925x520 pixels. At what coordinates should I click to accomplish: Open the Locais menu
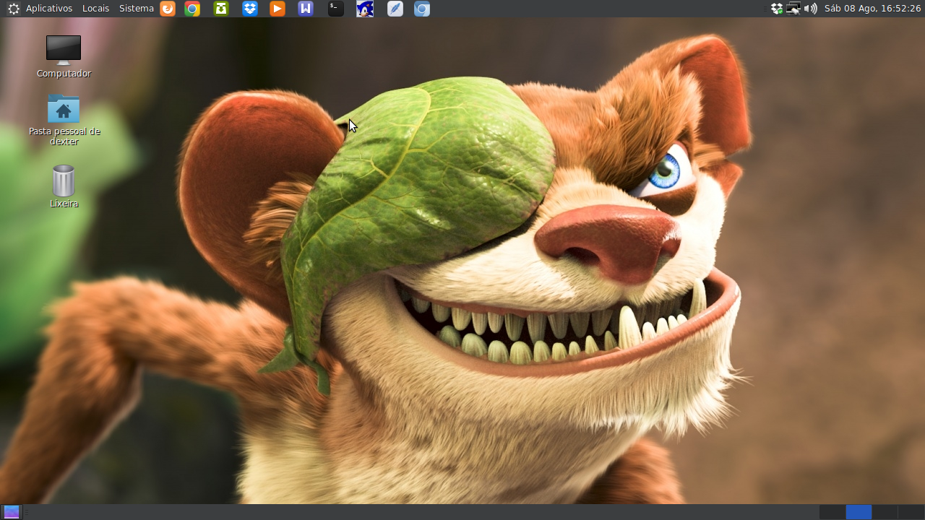(x=95, y=9)
